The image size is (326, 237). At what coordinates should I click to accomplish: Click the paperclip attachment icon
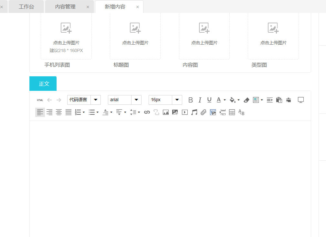(x=203, y=113)
